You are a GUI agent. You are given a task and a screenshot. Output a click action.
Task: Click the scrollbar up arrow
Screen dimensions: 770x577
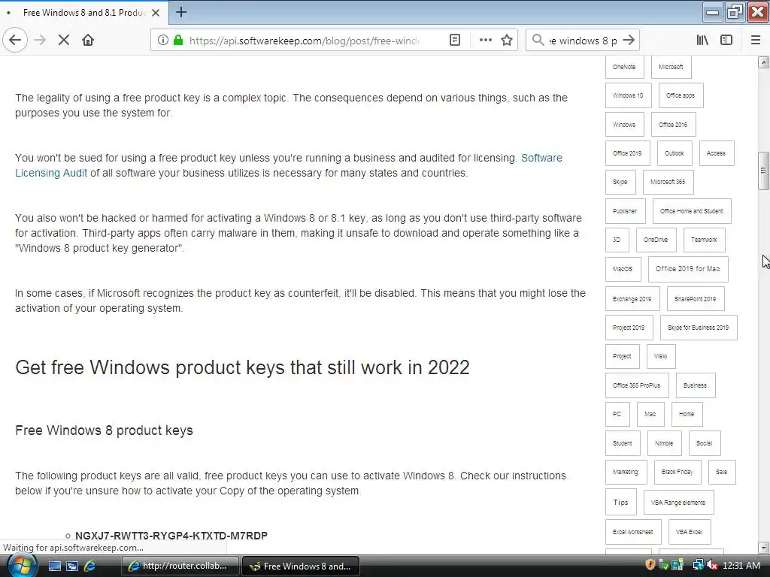click(x=763, y=62)
